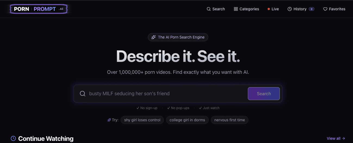Open the History nav link

click(x=301, y=9)
